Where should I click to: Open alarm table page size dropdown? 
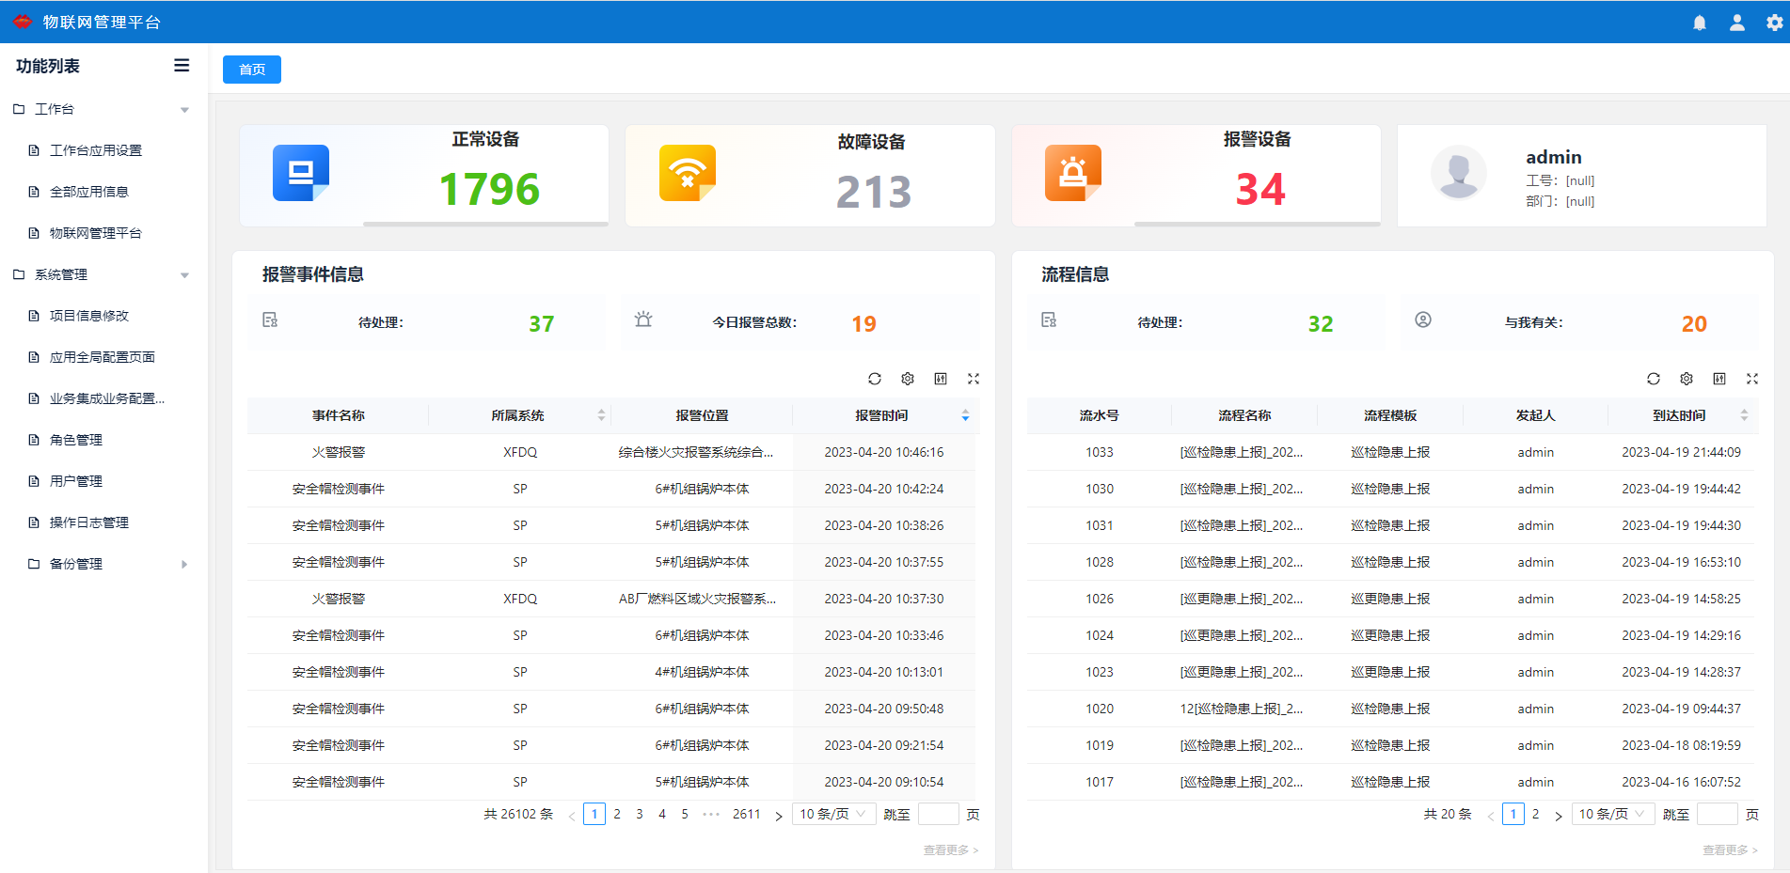pos(832,814)
